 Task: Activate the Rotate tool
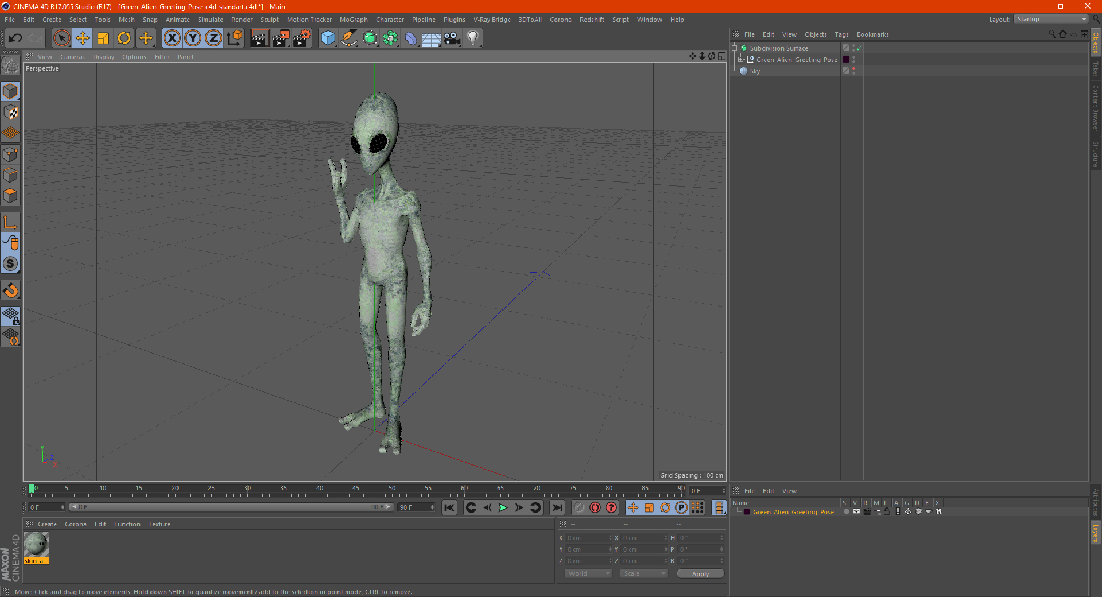124,38
